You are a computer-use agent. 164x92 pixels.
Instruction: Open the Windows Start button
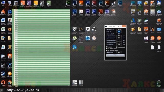coord(2,90)
